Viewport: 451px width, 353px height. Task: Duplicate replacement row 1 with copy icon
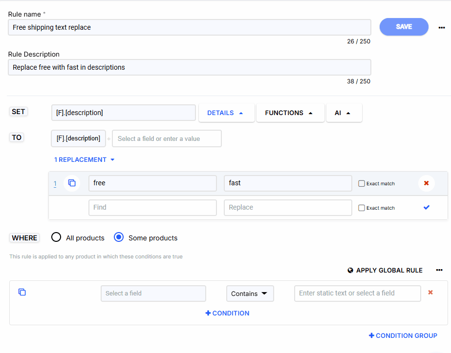coord(72,183)
